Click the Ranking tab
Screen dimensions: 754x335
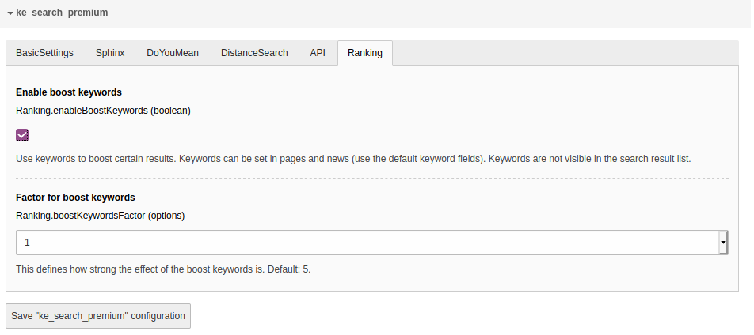click(365, 53)
